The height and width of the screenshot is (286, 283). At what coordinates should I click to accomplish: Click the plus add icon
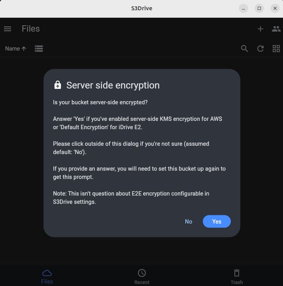coord(260,29)
